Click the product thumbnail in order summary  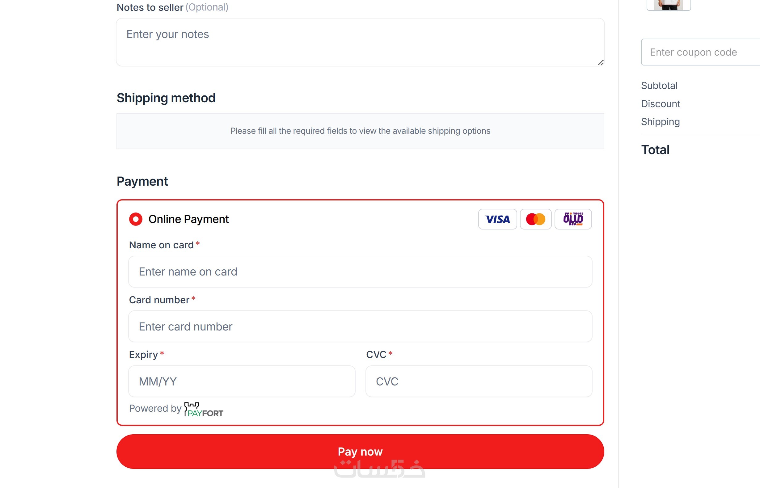tap(669, 5)
